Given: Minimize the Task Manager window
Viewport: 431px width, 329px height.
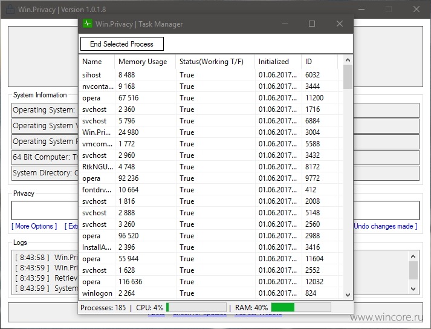Looking at the screenshot, I should [285, 24].
